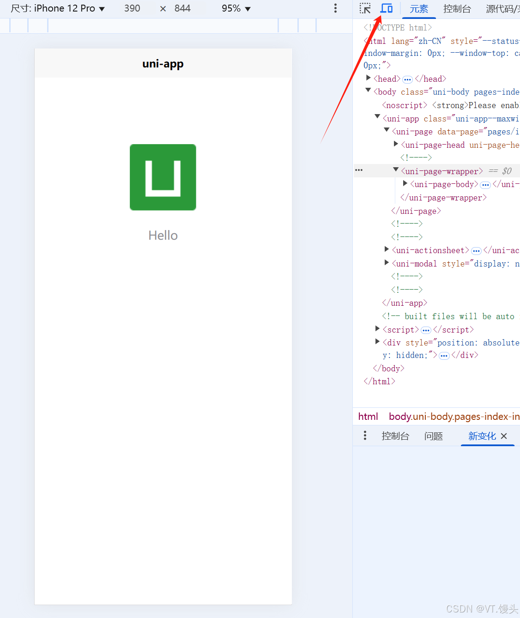Edit the viewport width field 390

pos(132,8)
